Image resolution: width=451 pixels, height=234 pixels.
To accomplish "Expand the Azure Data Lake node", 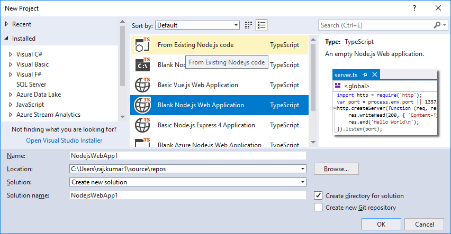I will (x=11, y=95).
